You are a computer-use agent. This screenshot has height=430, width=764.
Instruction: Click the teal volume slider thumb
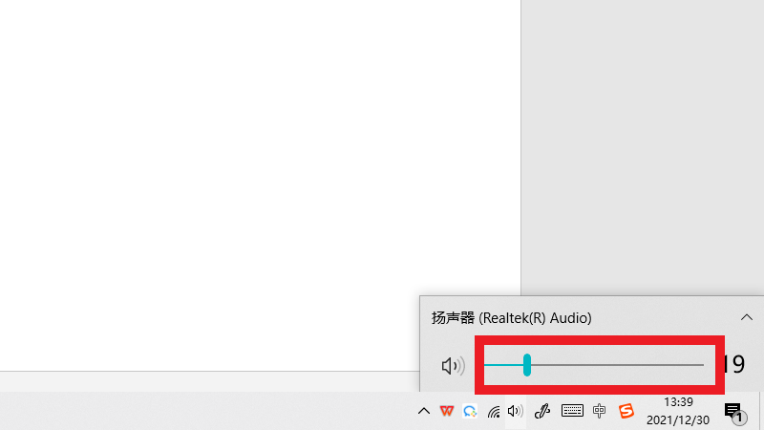(x=527, y=364)
